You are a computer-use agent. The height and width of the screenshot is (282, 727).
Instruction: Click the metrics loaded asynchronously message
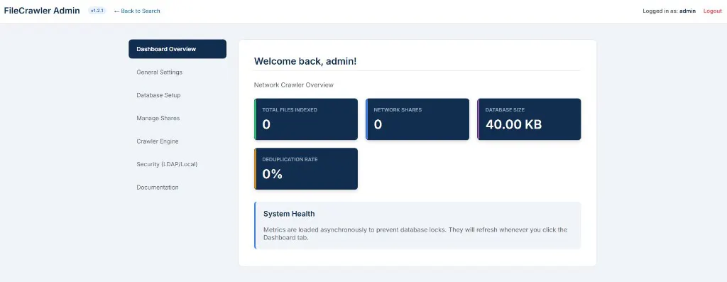click(x=415, y=234)
